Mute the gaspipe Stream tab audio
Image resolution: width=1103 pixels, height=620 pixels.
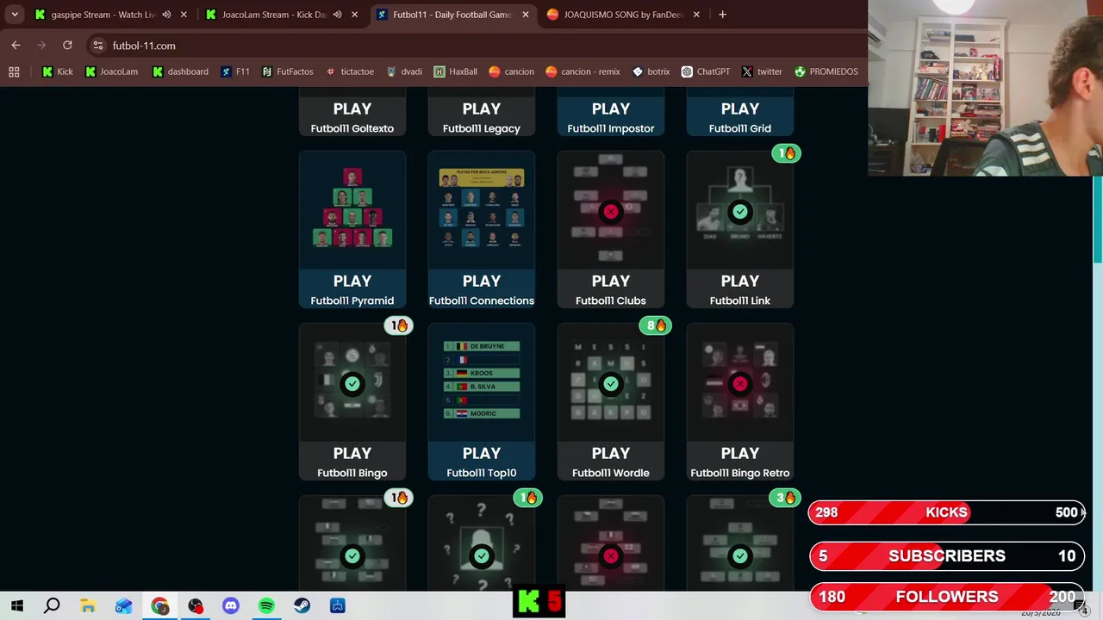(166, 15)
